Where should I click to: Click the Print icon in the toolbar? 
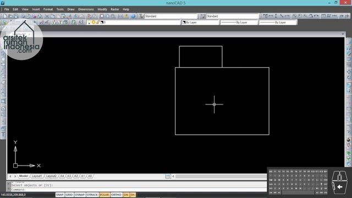[x=23, y=16]
